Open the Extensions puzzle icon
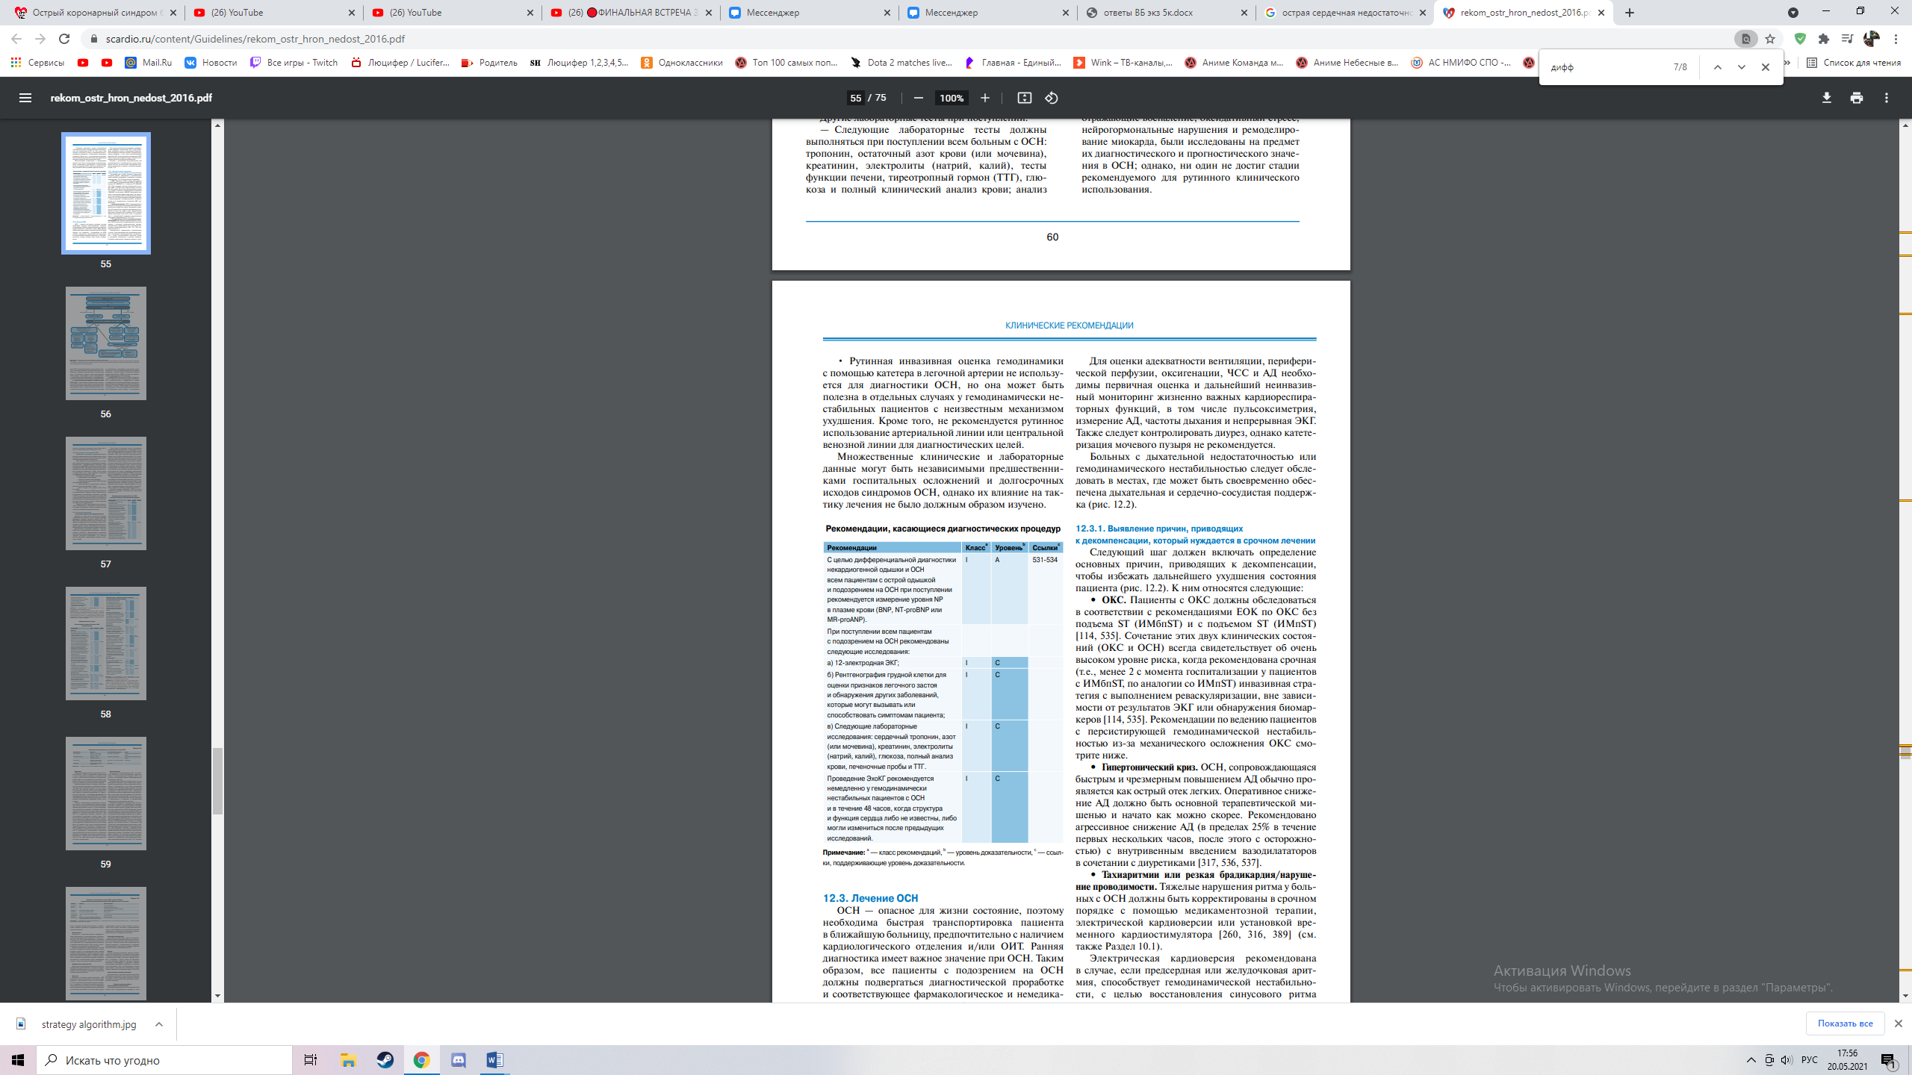Viewport: 1912px width, 1075px height. 1824,39
